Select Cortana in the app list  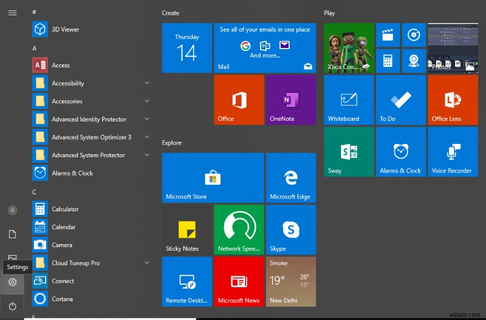point(62,299)
